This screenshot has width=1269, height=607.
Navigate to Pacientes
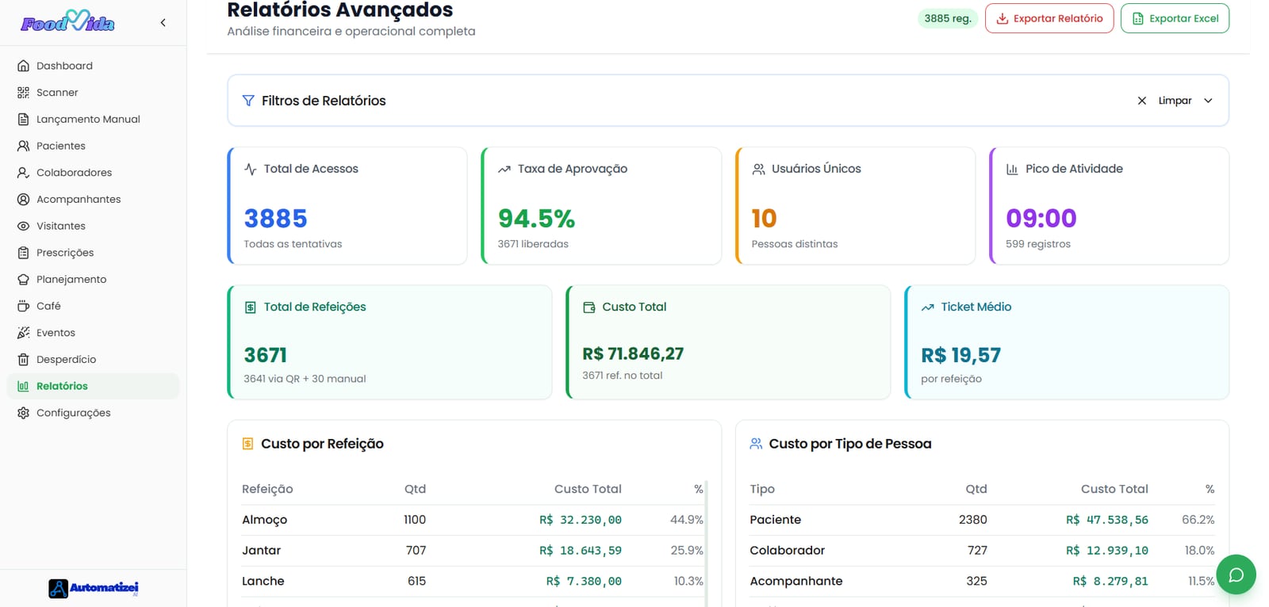(94, 146)
